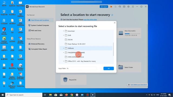Open Enhanced Recovery in sidebar
This screenshot has height=97, width=173.
[x=40, y=44]
